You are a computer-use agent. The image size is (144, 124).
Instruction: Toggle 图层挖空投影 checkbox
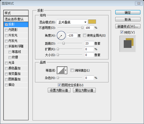pyautogui.click(x=59, y=85)
